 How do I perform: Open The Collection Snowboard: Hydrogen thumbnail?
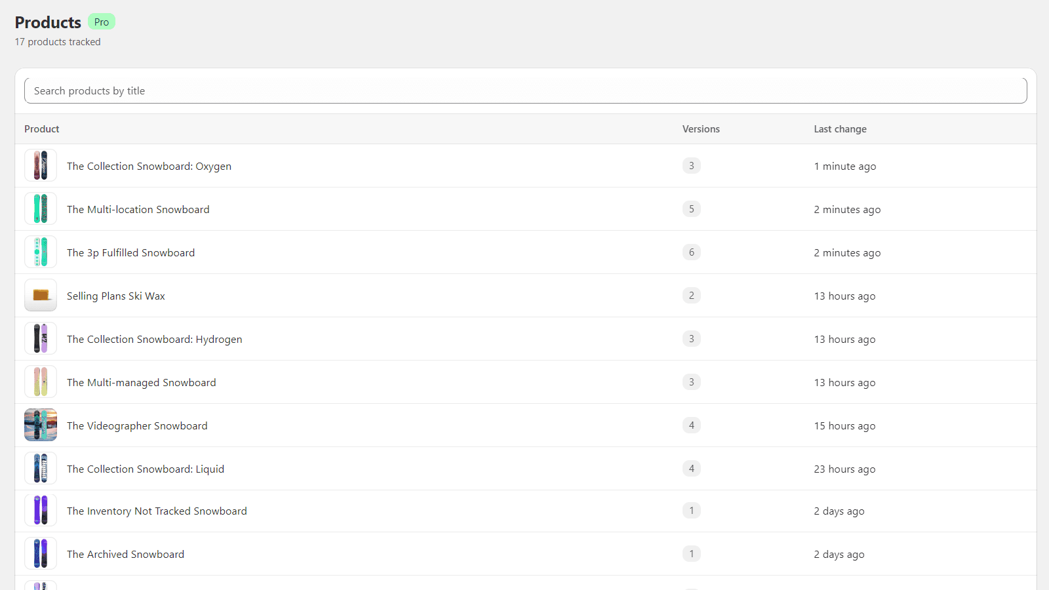(x=41, y=338)
